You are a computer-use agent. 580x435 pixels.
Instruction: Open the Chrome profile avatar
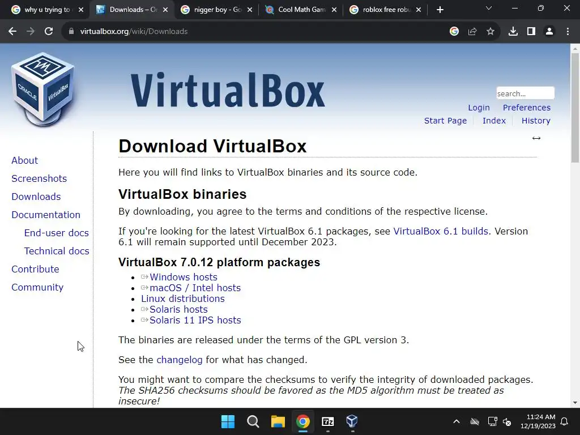[549, 32]
